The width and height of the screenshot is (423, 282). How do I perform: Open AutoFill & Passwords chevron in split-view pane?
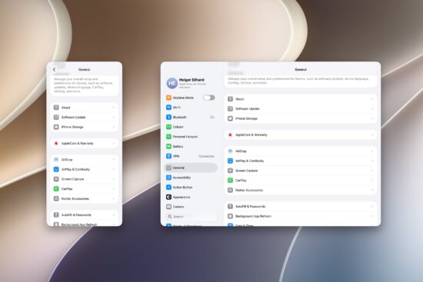tap(372, 207)
